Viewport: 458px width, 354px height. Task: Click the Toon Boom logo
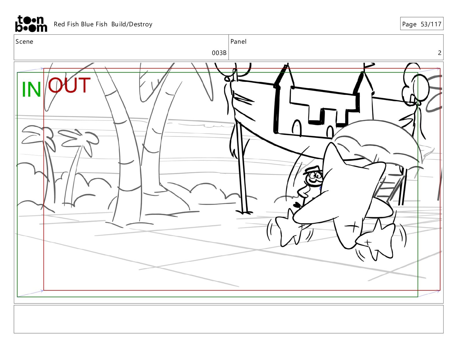click(31, 24)
